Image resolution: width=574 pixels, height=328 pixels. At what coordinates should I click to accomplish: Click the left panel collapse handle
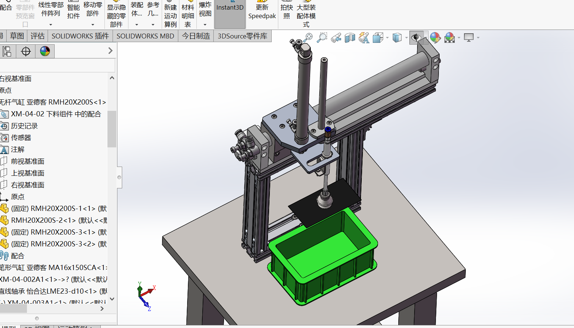pyautogui.click(x=119, y=177)
